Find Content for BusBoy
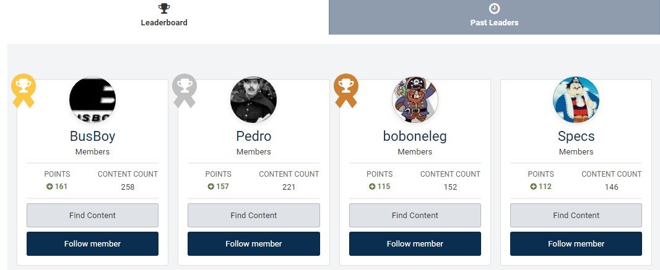 click(x=93, y=216)
